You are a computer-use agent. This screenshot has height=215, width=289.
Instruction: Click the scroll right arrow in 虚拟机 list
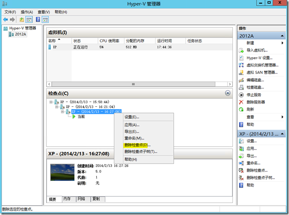(x=230, y=84)
